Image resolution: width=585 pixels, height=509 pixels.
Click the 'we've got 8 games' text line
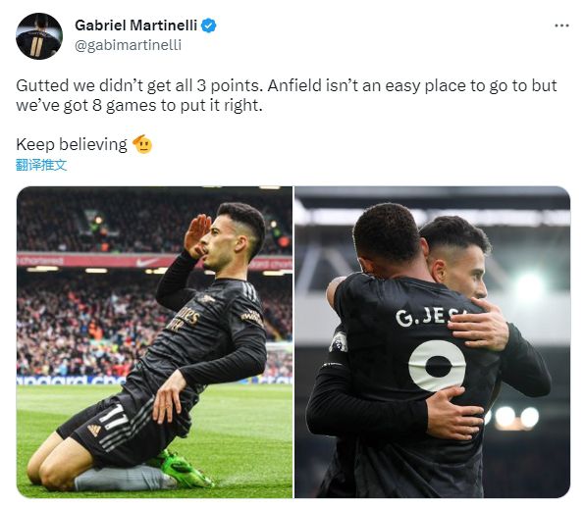click(x=139, y=106)
